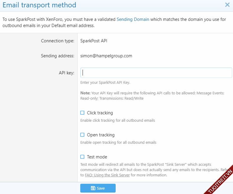Viewport: 233px width, 194px height.
Task: Focus the API key input field
Action: 156,73
